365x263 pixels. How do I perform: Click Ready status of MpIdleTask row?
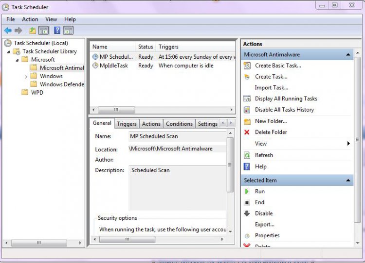point(146,66)
